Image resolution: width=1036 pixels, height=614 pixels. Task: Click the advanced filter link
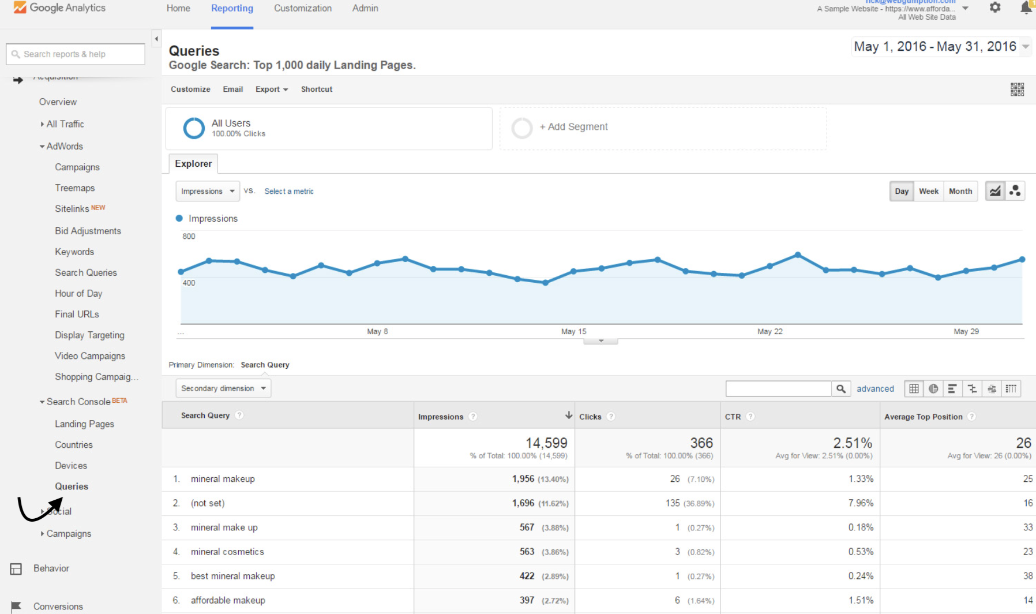pos(875,389)
